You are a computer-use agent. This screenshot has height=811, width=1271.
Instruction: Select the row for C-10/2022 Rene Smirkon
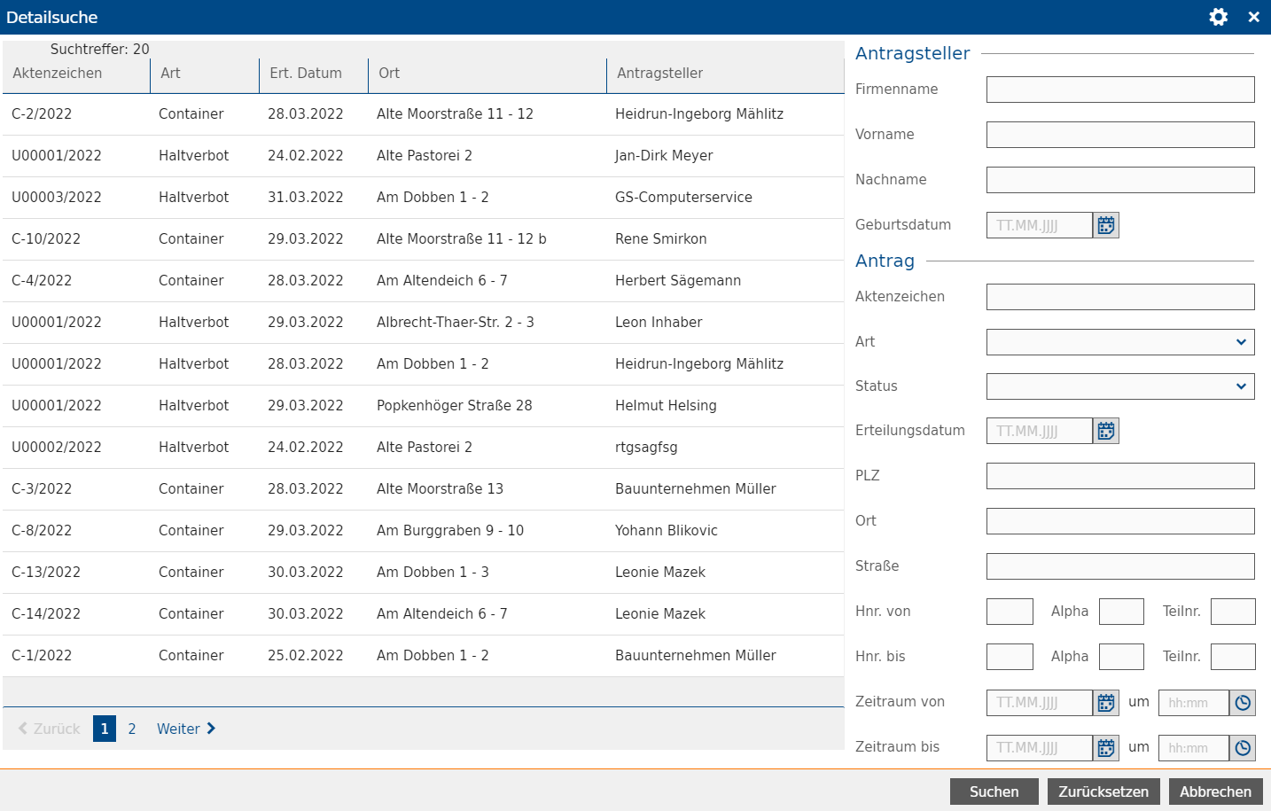tap(423, 239)
